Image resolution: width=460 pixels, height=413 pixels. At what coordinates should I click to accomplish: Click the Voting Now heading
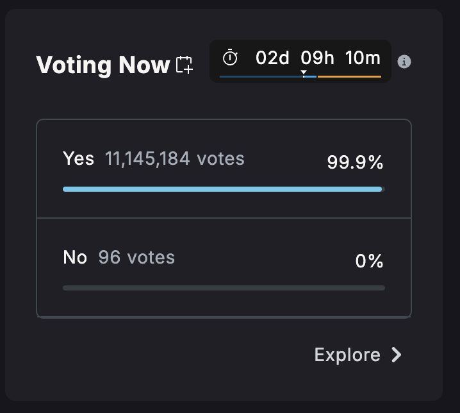103,65
